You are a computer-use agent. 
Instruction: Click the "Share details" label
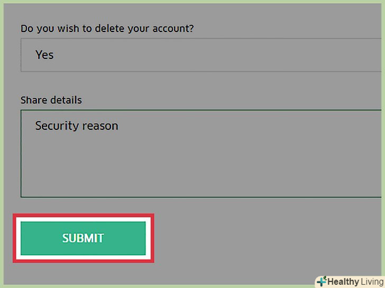click(x=51, y=100)
